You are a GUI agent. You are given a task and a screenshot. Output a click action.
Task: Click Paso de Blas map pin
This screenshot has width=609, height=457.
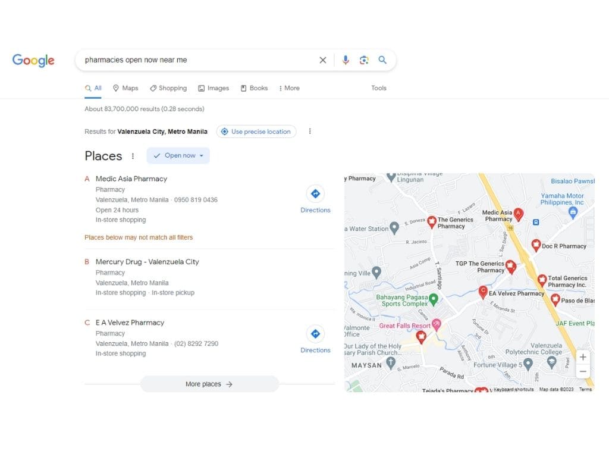click(555, 300)
